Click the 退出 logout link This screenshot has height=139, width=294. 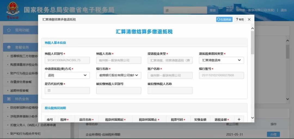(283, 10)
